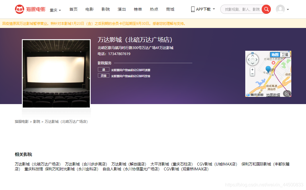Image resolution: width=306 pixels, height=190 pixels.
Task: Open the 榜单 navigation item
Action: 138,9
